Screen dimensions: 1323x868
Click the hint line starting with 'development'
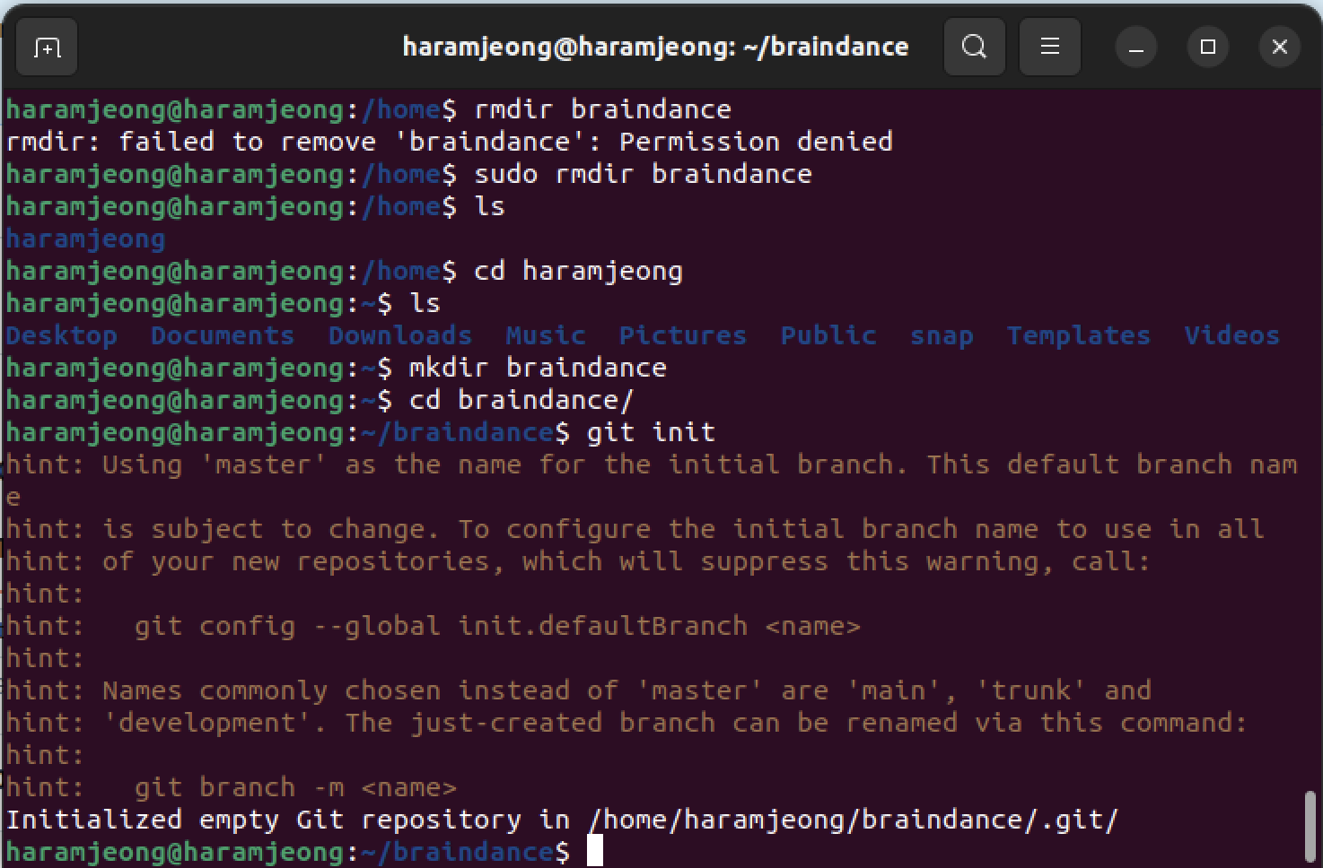[x=626, y=723]
